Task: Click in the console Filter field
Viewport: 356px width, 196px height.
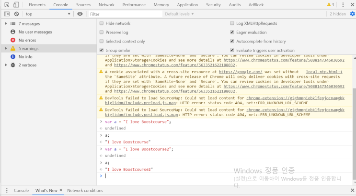Action: (126, 14)
